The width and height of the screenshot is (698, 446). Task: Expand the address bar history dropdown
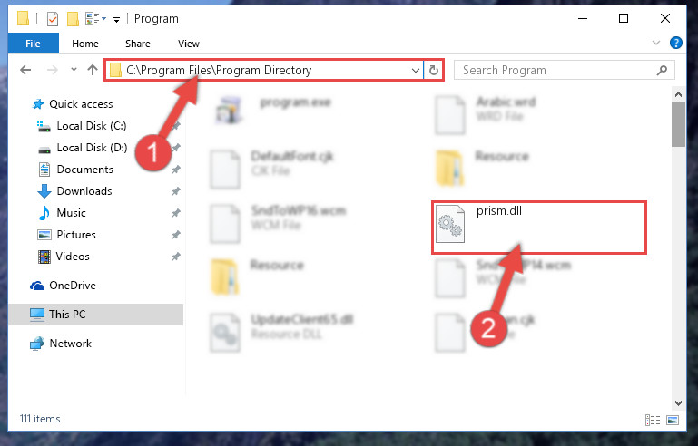click(416, 71)
